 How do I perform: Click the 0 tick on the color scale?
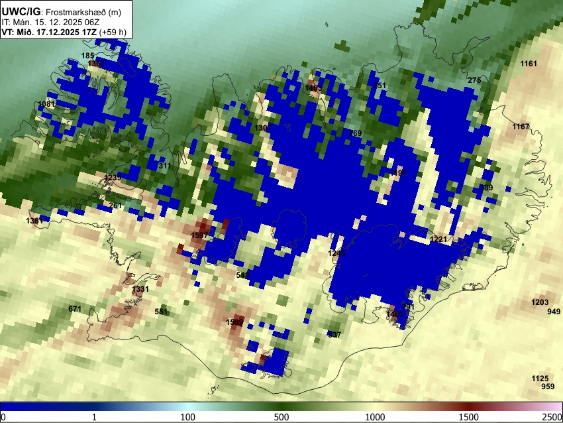(x=3, y=417)
